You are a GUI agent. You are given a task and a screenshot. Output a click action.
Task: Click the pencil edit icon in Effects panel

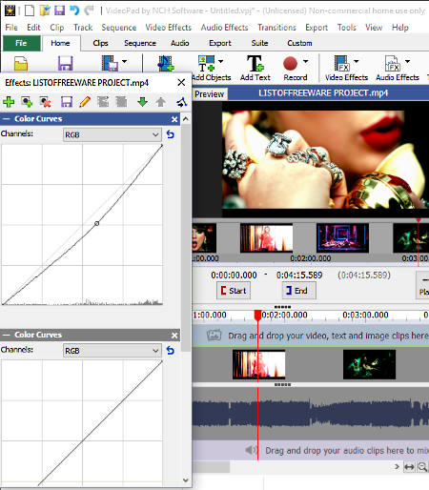tap(85, 102)
